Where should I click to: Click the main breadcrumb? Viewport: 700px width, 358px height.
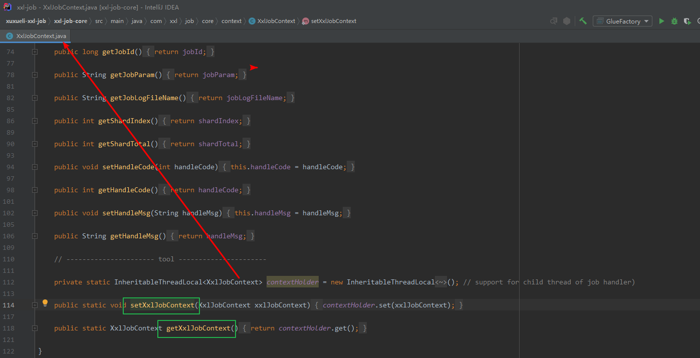point(117,21)
